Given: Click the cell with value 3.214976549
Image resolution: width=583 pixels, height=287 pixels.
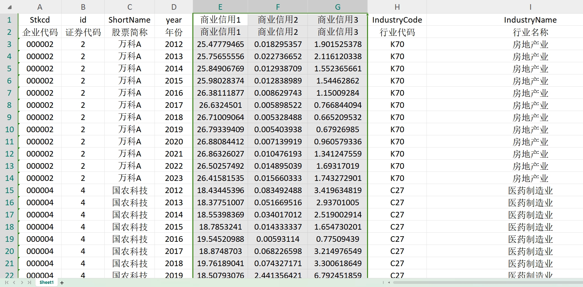Looking at the screenshot, I should click(x=337, y=251).
